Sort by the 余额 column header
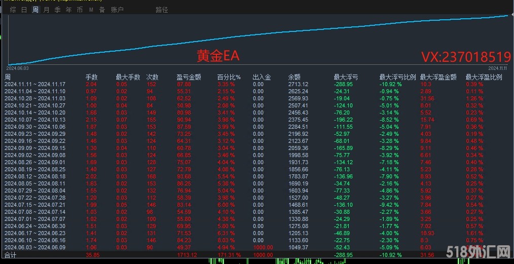This screenshot has height=264, width=514. 295,78
